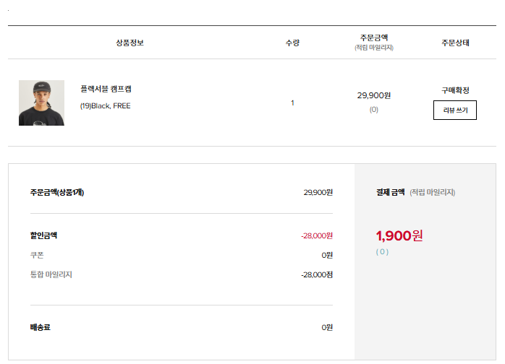Open the cap product thumbnail image
The height and width of the screenshot is (364, 505).
41,103
